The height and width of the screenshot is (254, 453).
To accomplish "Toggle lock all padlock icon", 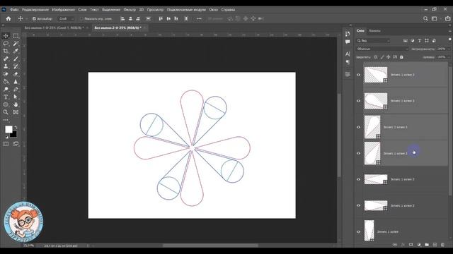I will click(401, 57).
